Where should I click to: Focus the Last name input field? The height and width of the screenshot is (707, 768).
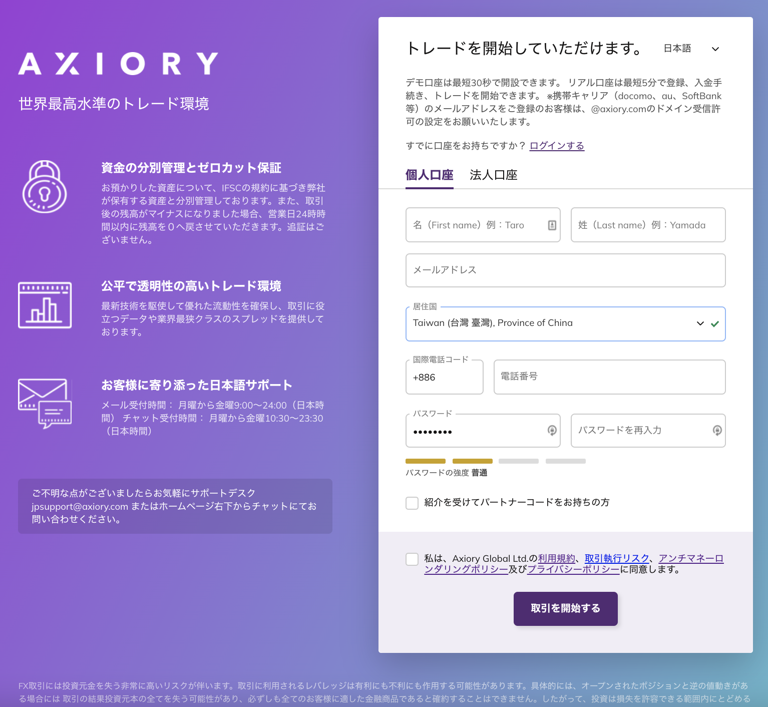pyautogui.click(x=648, y=225)
